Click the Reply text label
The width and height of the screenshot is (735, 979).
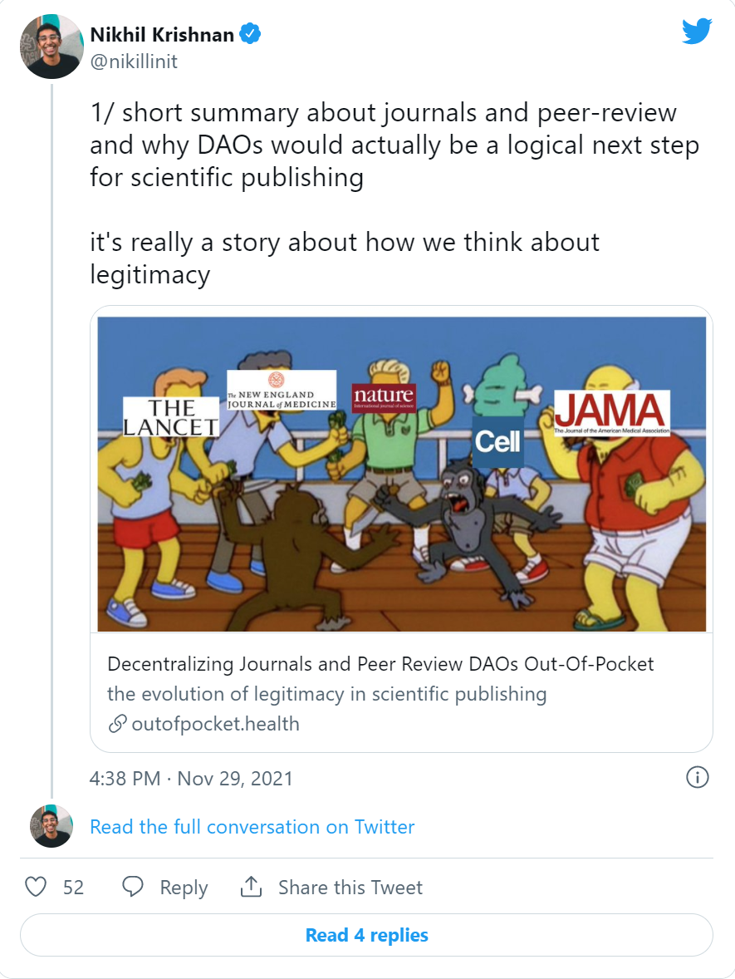[x=184, y=888]
